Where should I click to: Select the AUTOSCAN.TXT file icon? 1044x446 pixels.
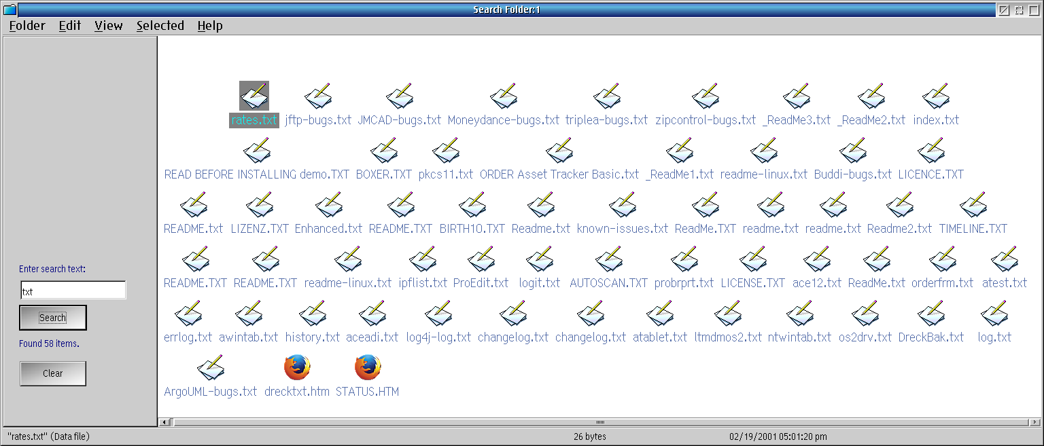point(608,259)
